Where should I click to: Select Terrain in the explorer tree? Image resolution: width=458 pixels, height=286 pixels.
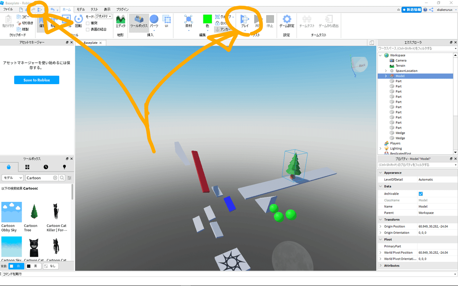[400, 66]
